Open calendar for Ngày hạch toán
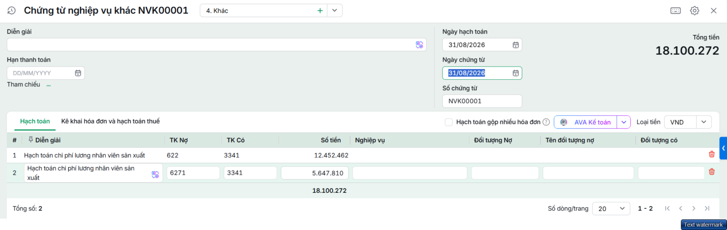This screenshot has height=230, width=727. point(516,45)
